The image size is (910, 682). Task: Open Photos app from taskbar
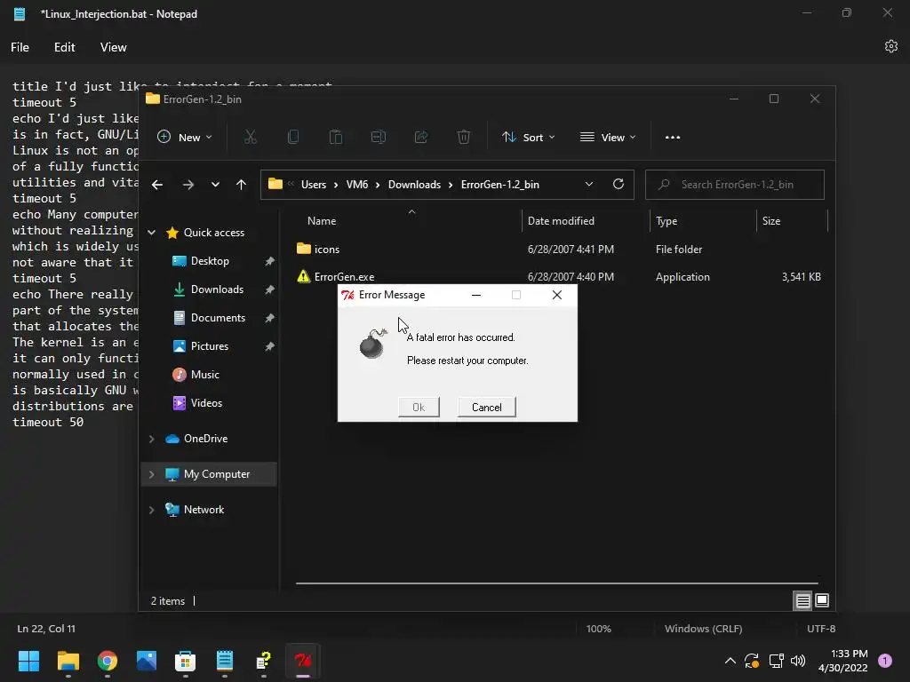[x=147, y=661]
